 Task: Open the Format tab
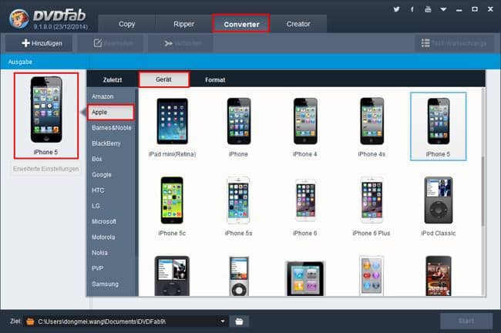coord(215,79)
